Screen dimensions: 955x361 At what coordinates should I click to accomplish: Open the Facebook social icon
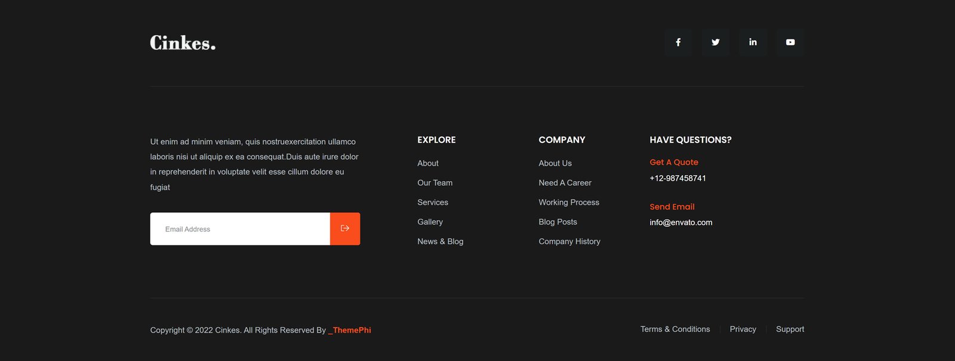[678, 42]
